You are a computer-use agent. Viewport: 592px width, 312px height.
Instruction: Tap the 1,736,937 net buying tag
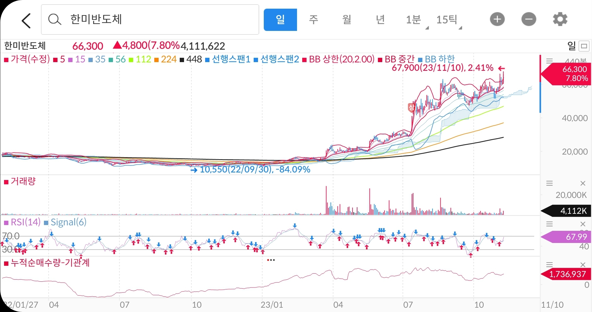566,274
